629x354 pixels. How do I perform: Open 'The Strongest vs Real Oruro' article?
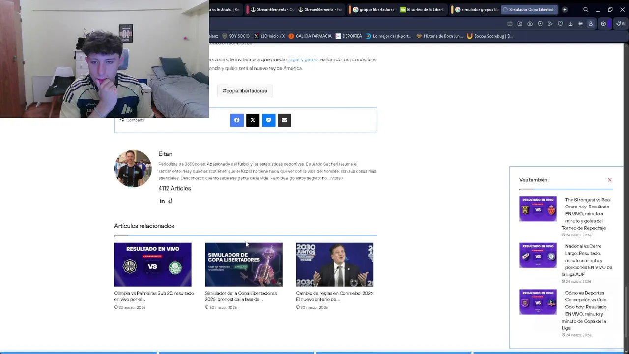point(586,214)
